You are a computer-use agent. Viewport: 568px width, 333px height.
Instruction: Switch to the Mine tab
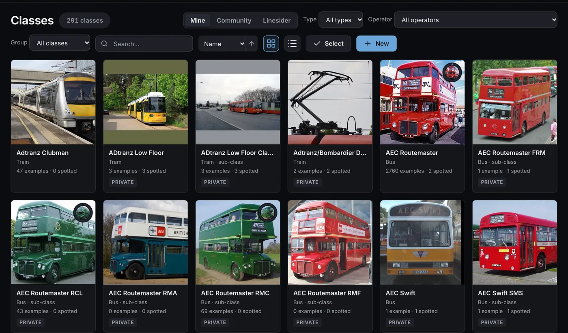pyautogui.click(x=198, y=20)
